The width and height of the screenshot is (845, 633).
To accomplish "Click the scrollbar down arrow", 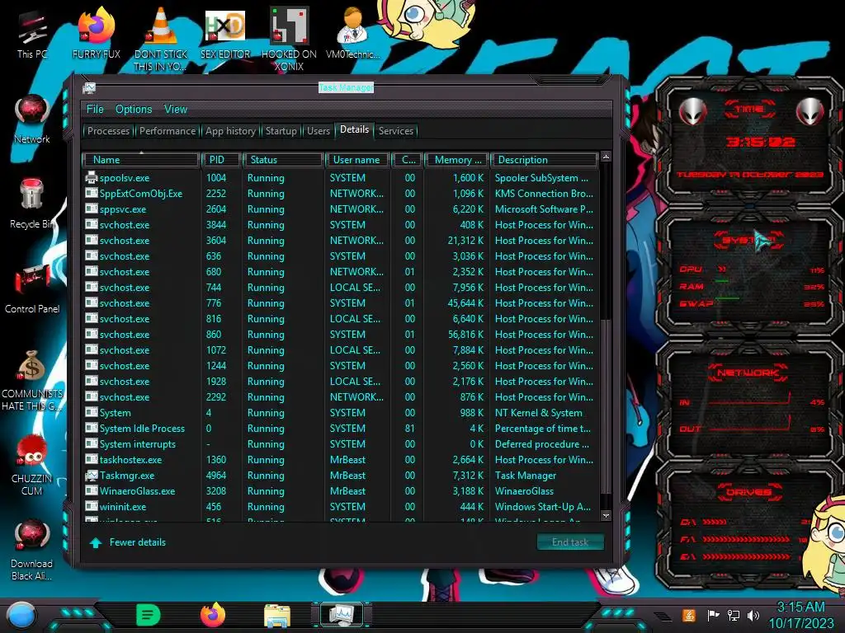I will tap(606, 515).
